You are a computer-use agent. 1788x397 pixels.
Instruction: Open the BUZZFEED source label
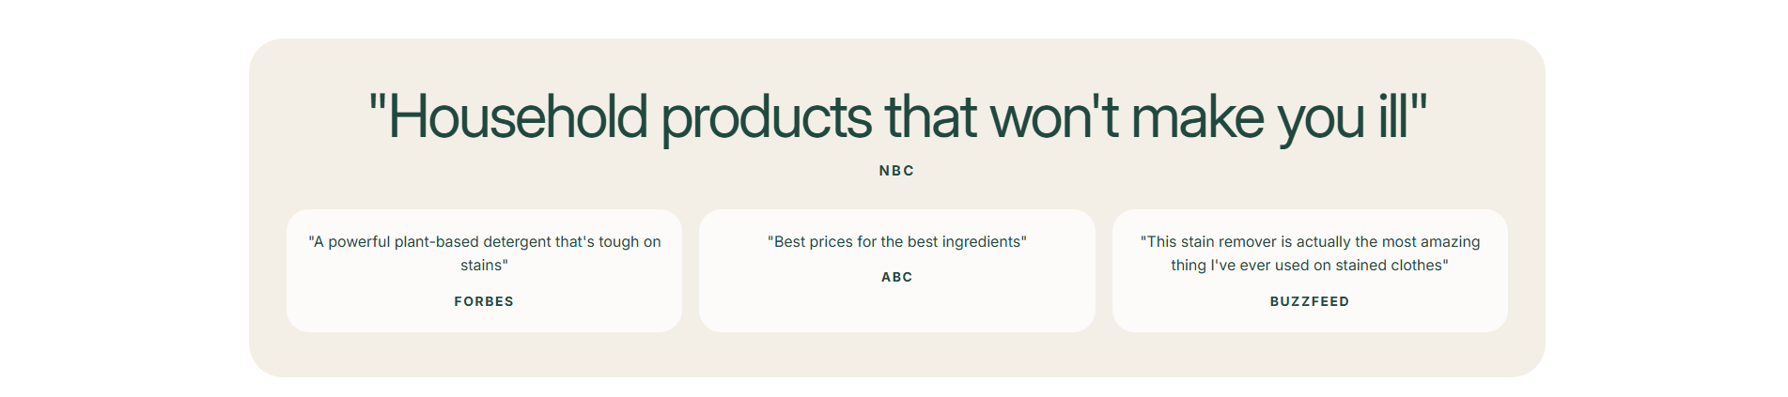pyautogui.click(x=1310, y=301)
